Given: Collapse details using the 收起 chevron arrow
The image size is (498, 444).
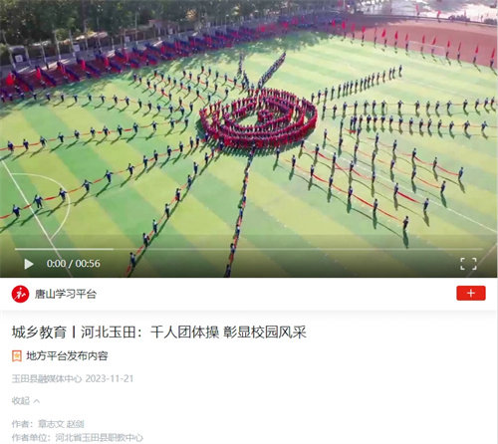Looking at the screenshot, I should 37,401.
